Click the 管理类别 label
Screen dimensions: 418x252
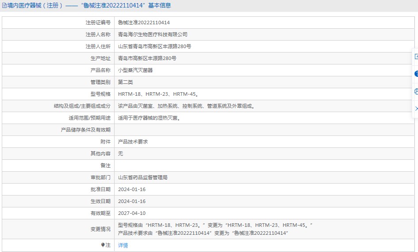100,82
